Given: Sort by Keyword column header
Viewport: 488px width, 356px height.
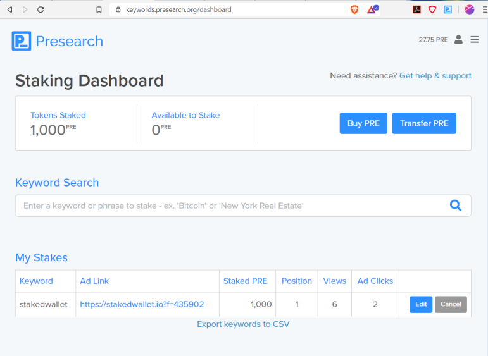Looking at the screenshot, I should tap(36, 281).
